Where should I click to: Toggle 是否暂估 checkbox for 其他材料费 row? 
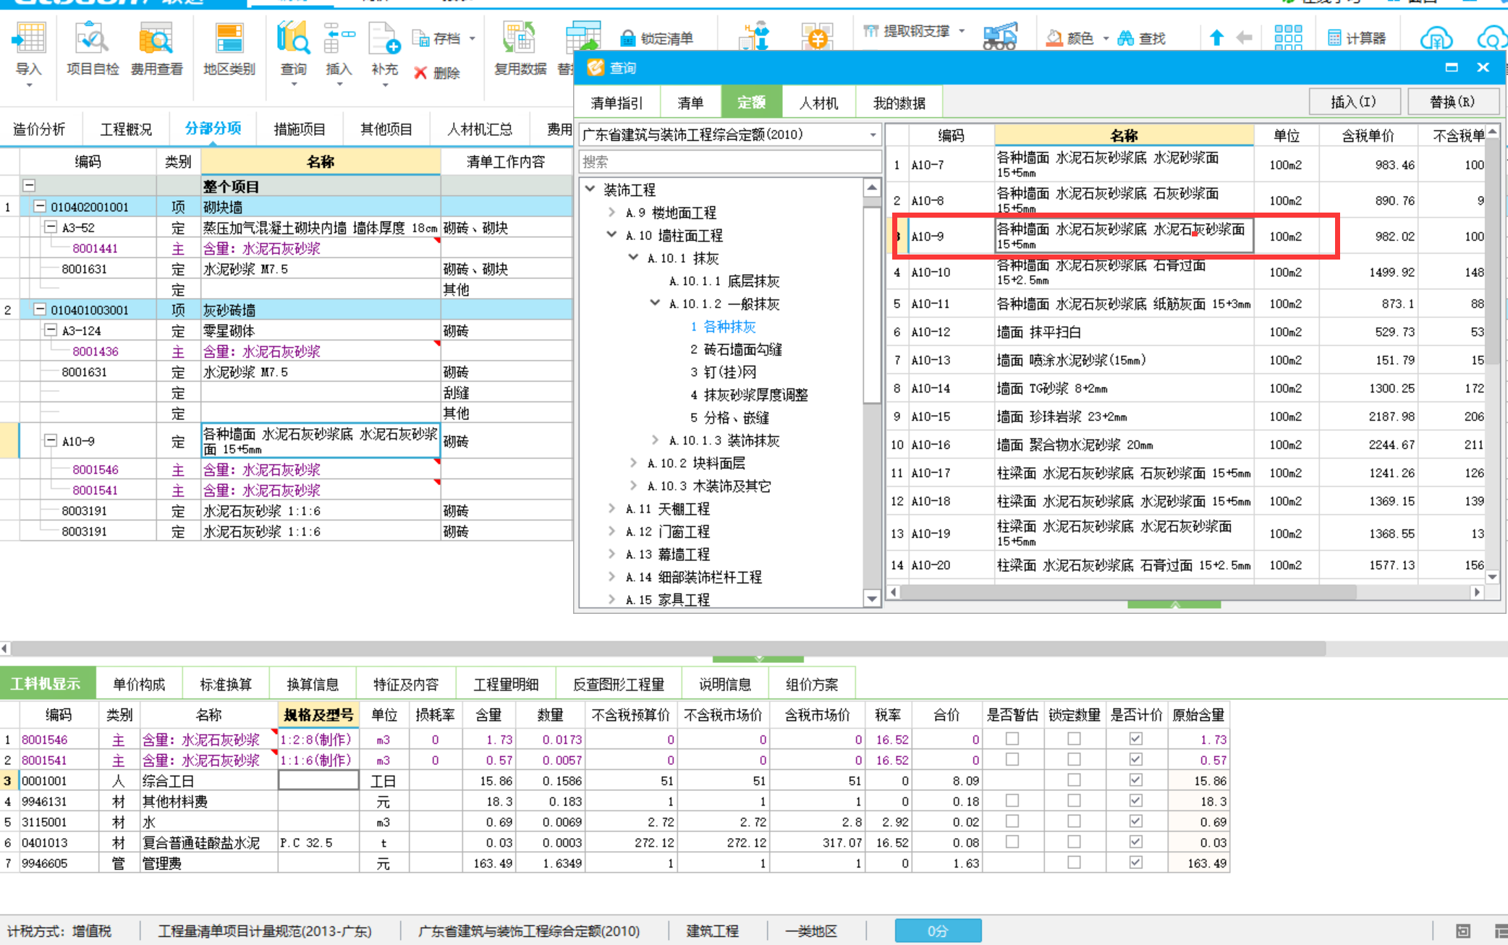[x=1012, y=800]
